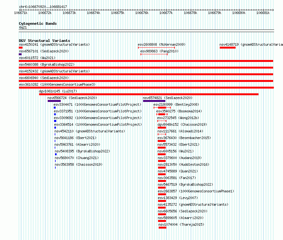Click the 106676k ruler position label

(142, 13)
